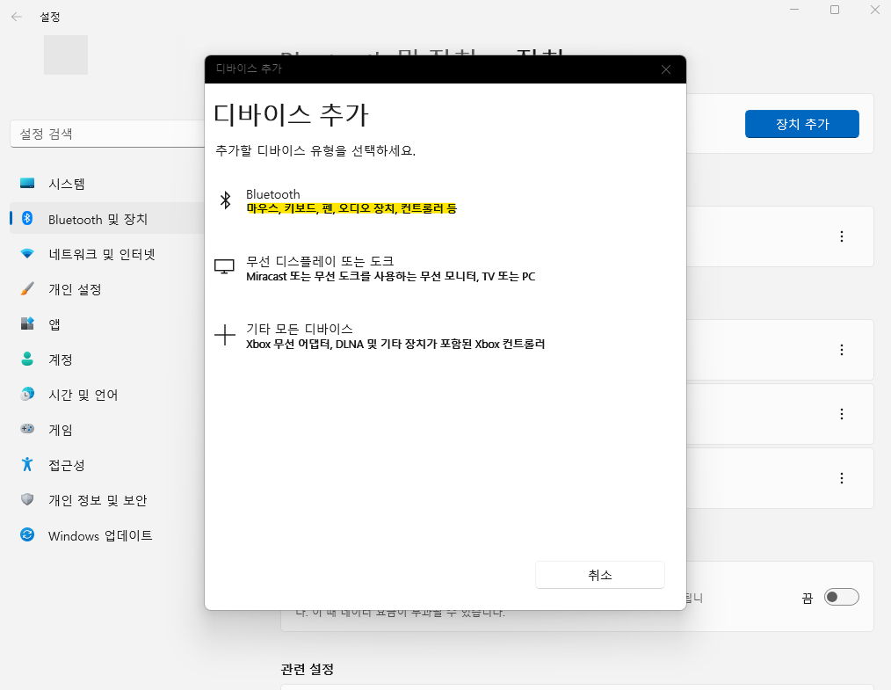The width and height of the screenshot is (891, 690).
Task: Click the 설정 검색 search field
Action: [x=107, y=134]
